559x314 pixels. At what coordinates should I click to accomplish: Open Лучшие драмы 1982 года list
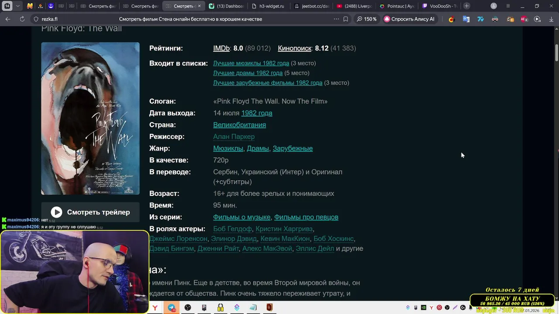(248, 73)
